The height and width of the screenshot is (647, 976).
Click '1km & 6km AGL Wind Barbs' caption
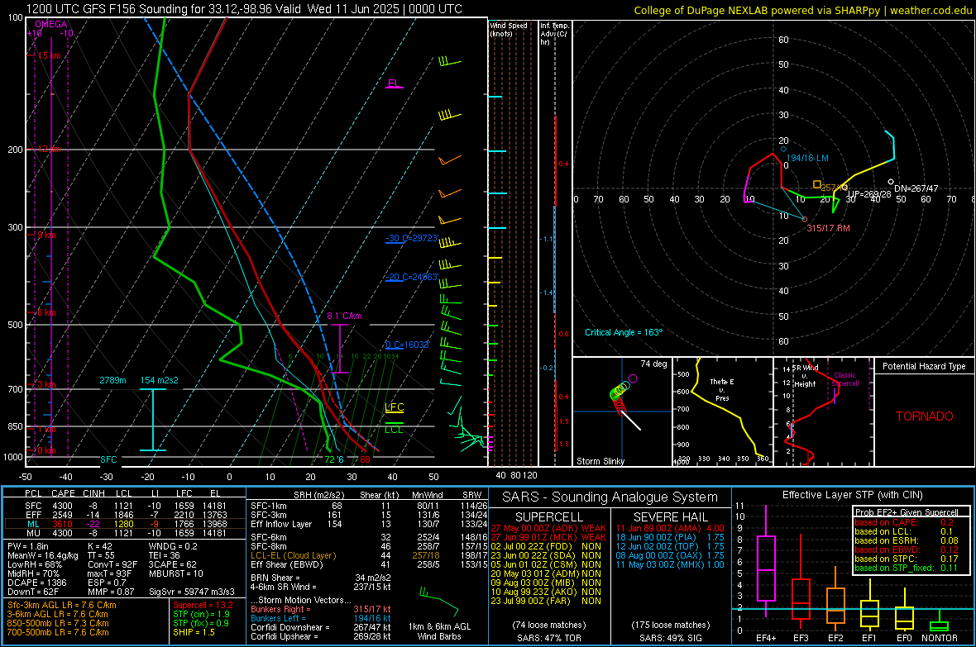[439, 631]
